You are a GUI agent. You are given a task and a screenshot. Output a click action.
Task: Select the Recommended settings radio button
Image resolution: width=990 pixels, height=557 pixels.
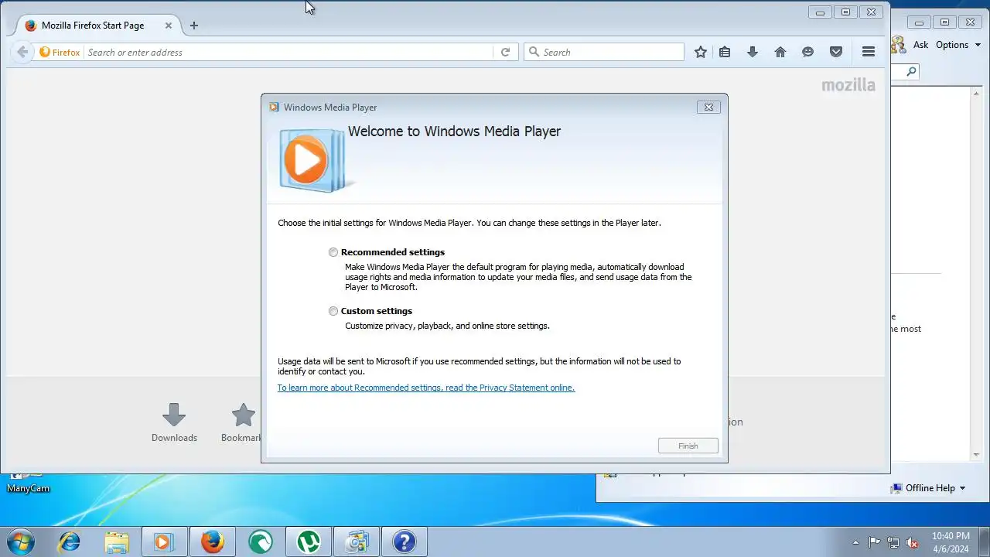333,252
